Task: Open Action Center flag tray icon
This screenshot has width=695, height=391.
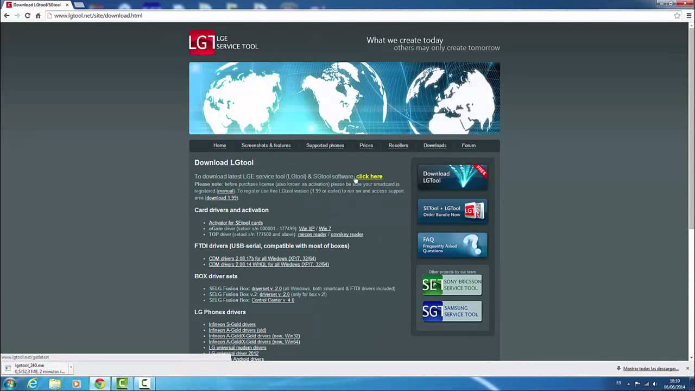Action: pyautogui.click(x=637, y=384)
